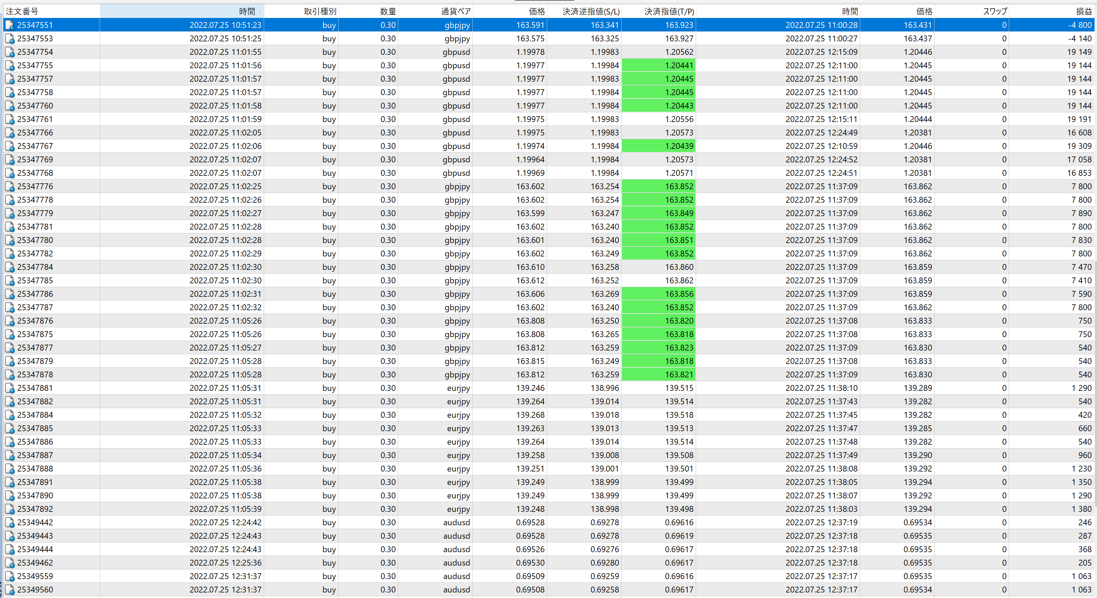The width and height of the screenshot is (1097, 598).
Task: Click the order icon for 25347553
Action: [9, 39]
